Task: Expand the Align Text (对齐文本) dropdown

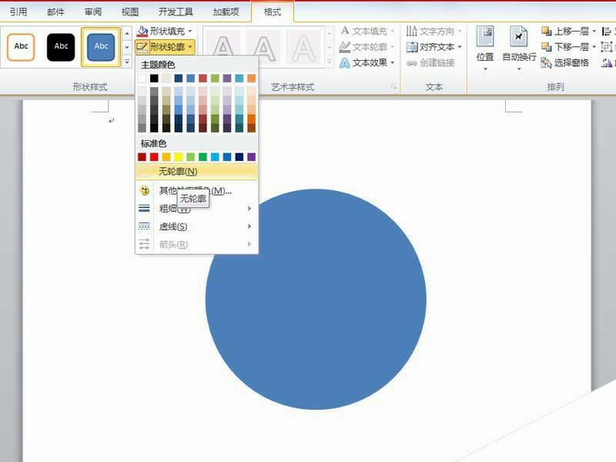Action: click(x=460, y=47)
